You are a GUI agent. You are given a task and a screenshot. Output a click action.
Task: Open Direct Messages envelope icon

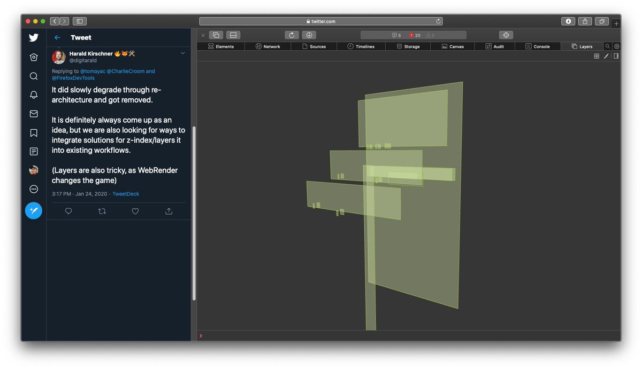coord(33,113)
